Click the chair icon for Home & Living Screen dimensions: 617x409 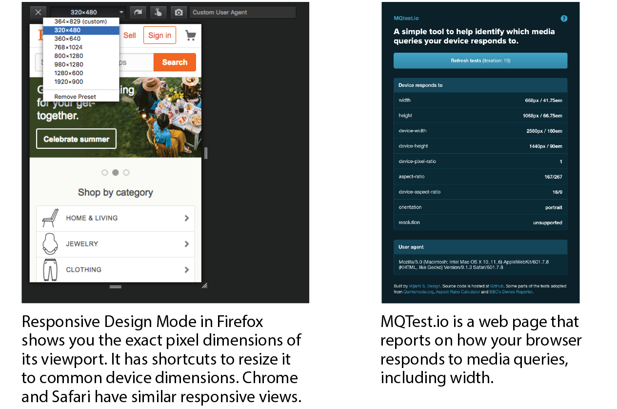point(50,218)
